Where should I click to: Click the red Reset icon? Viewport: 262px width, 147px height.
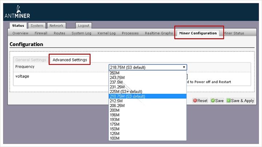pyautogui.click(x=195, y=101)
